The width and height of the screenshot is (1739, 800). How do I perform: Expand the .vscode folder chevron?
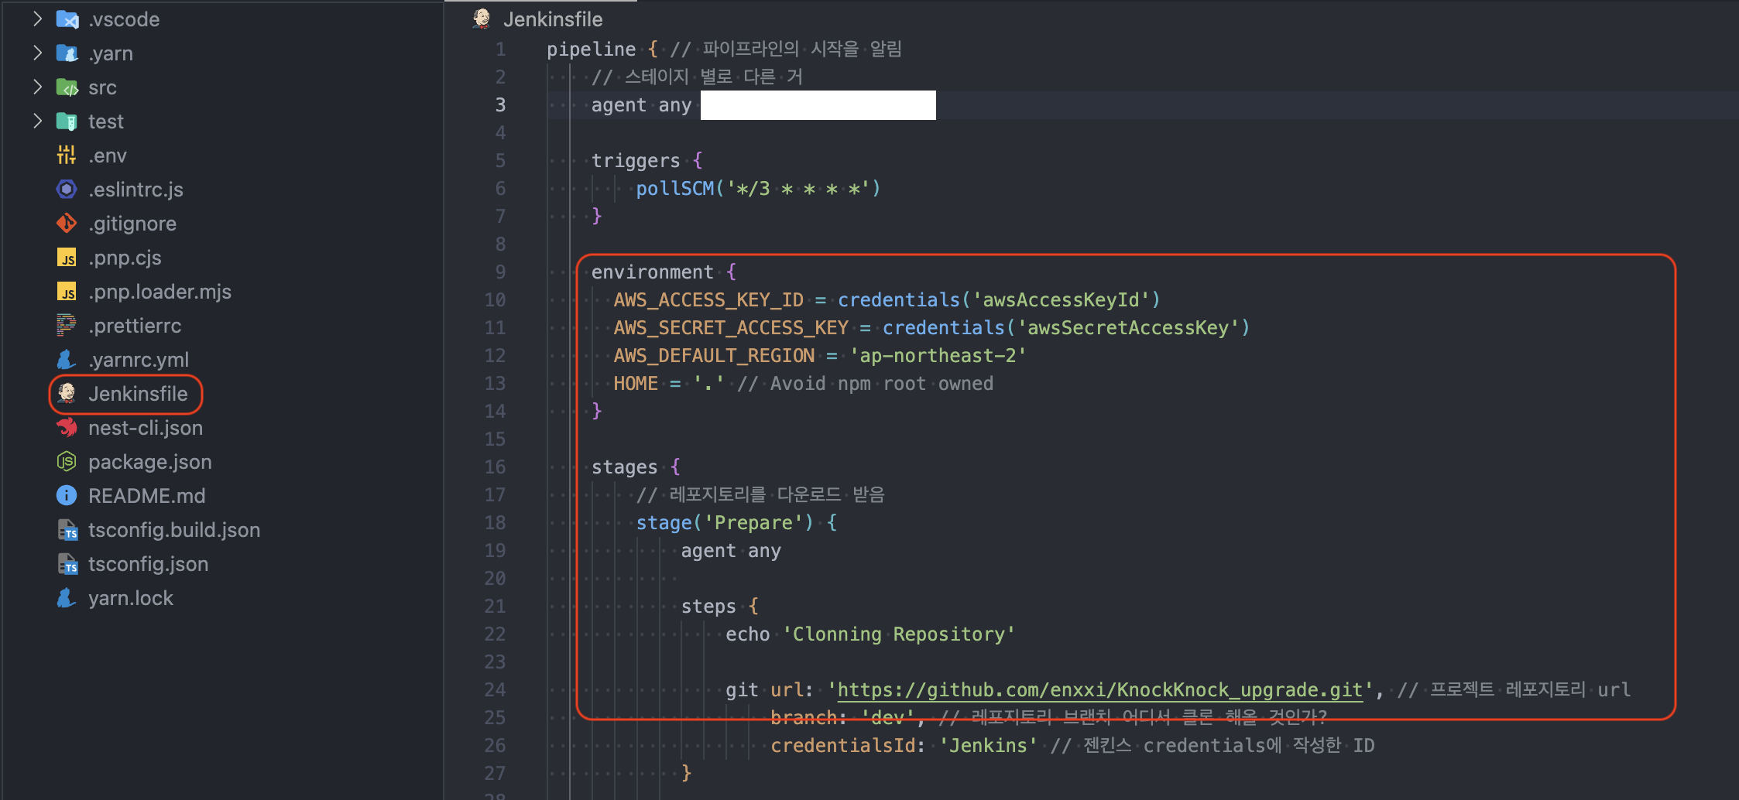point(37,19)
